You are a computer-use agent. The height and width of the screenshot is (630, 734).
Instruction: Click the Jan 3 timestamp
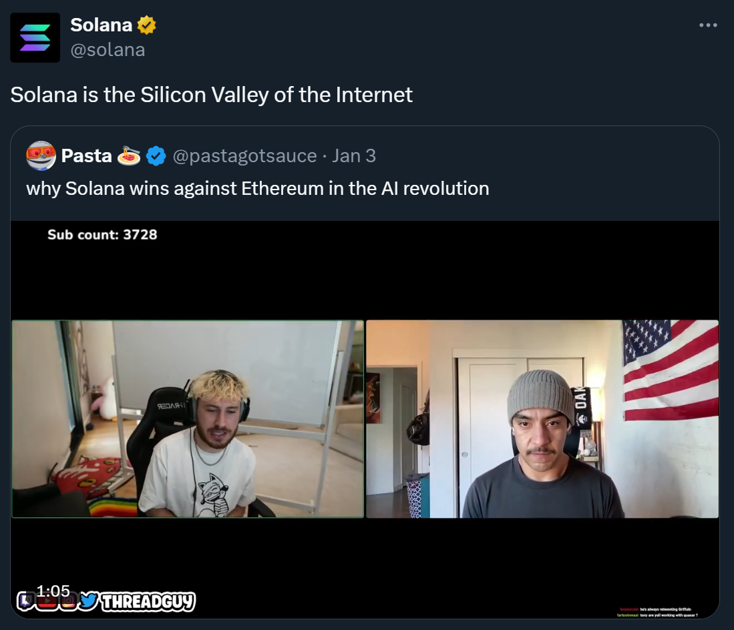tap(354, 155)
